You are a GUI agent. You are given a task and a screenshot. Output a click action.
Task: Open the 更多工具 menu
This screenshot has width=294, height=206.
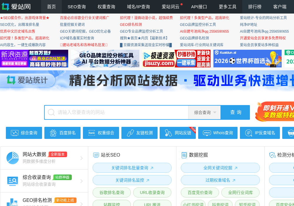pyautogui.click(x=228, y=7)
